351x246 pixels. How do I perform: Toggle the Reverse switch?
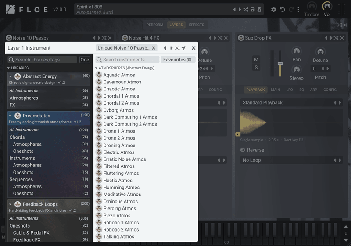pos(243,150)
